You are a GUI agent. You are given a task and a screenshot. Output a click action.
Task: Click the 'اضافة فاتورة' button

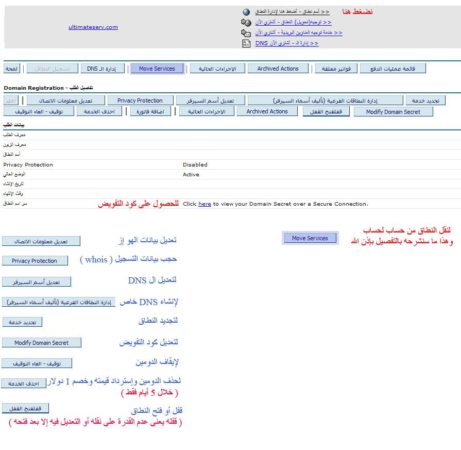click(x=150, y=111)
